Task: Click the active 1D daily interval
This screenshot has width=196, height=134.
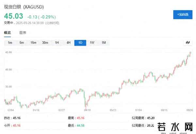Action: [x=80, y=43]
